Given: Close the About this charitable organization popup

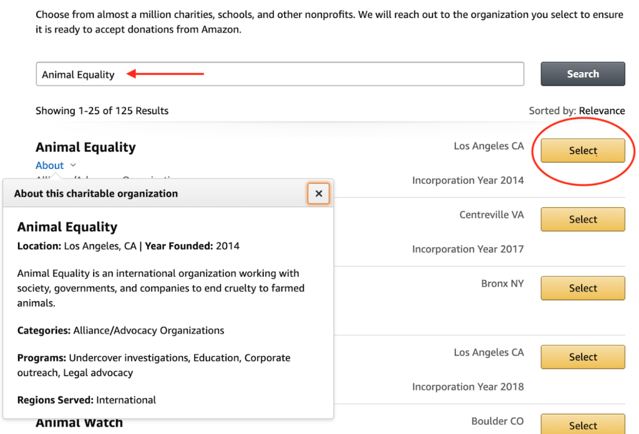Looking at the screenshot, I should click(319, 194).
